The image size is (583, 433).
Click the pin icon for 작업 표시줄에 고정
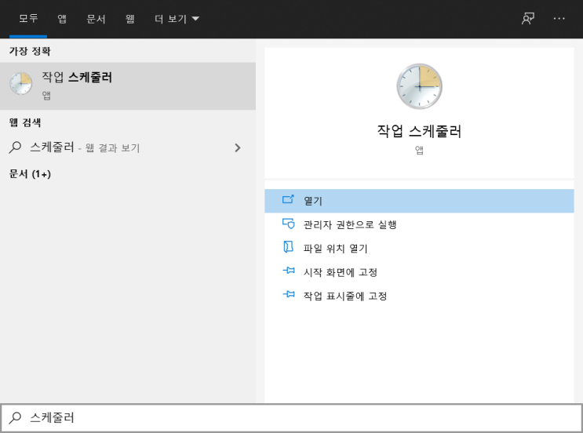click(x=289, y=294)
